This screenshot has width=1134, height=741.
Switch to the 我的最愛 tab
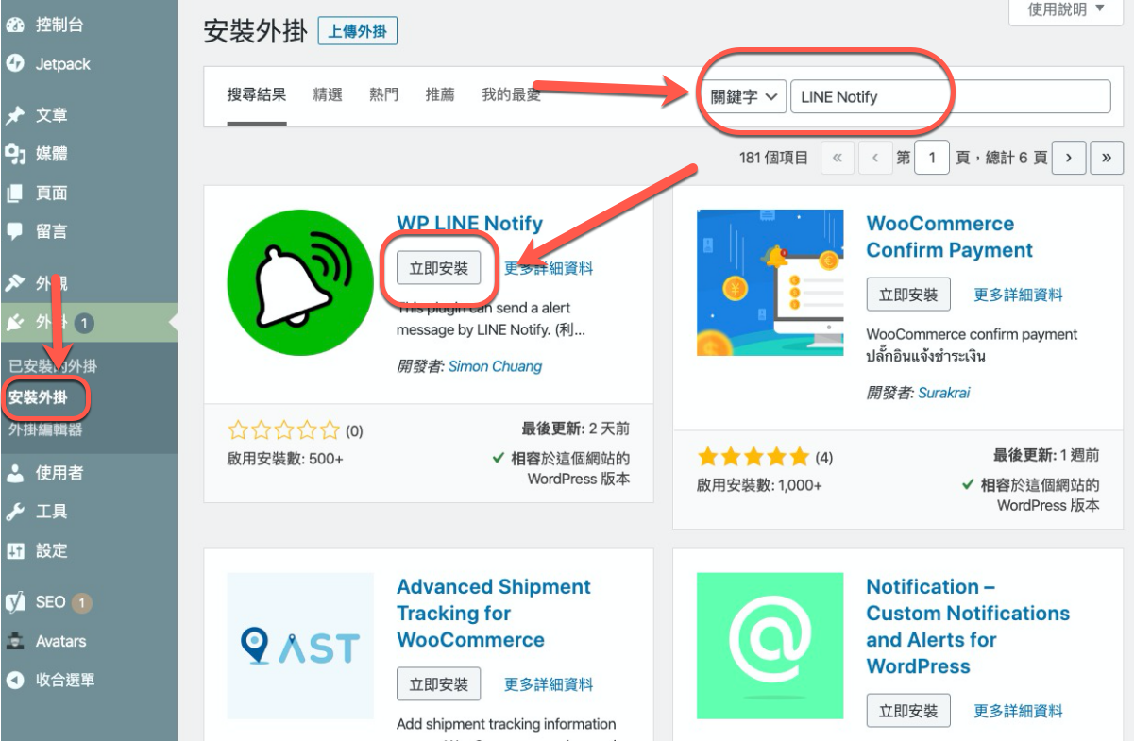(x=511, y=94)
